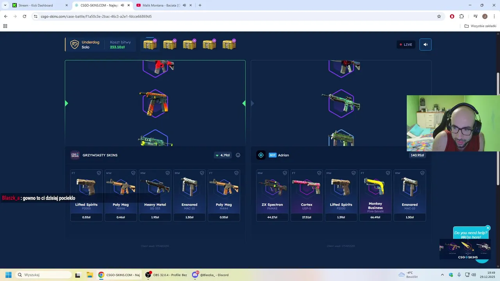Open the Chrome three-dot menu

pos(494,16)
